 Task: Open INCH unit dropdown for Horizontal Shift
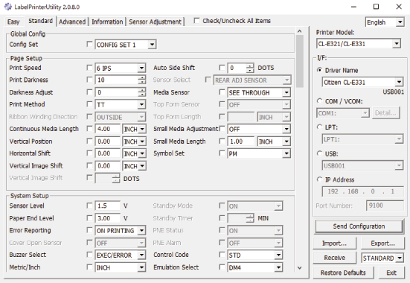pos(134,153)
